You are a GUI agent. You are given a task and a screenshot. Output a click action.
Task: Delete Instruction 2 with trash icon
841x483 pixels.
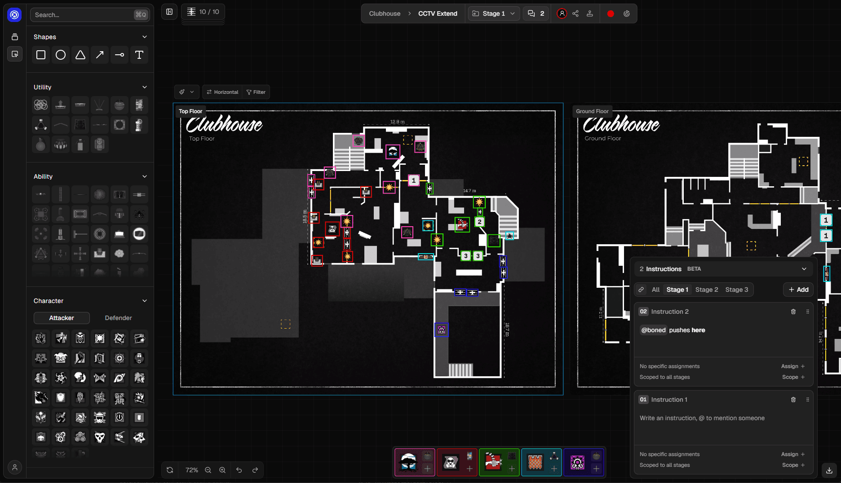793,312
